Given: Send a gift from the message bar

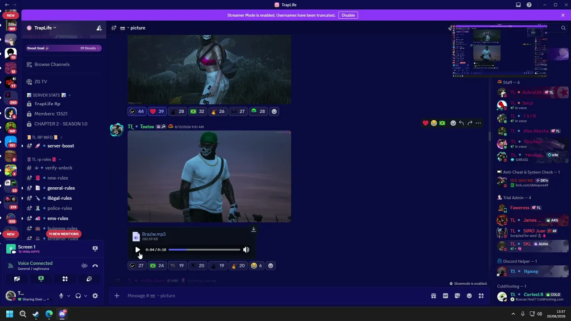Looking at the screenshot, I should point(433,296).
